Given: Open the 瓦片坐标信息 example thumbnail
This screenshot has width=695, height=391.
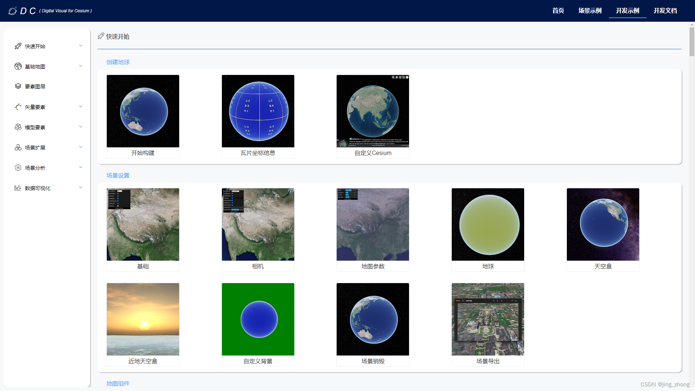Looking at the screenshot, I should [258, 111].
